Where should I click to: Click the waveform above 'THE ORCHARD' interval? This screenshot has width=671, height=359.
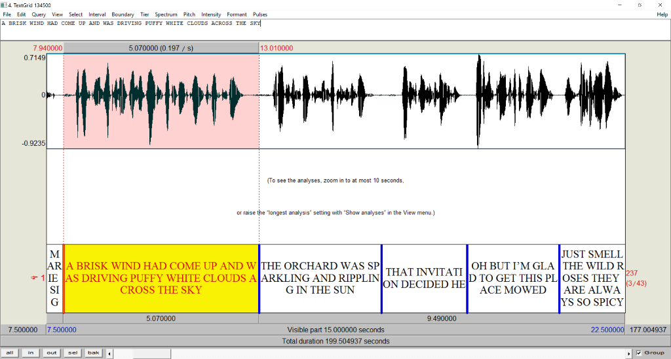320,101
